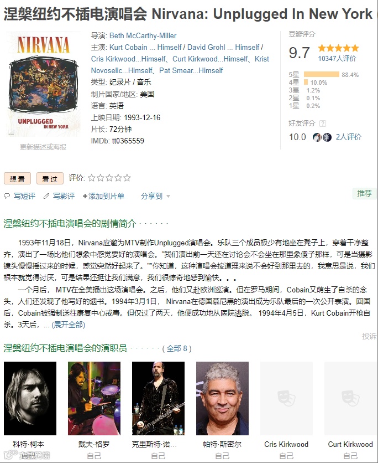
Task: Click the 5星 rating distribution bar
Action: (x=322, y=74)
